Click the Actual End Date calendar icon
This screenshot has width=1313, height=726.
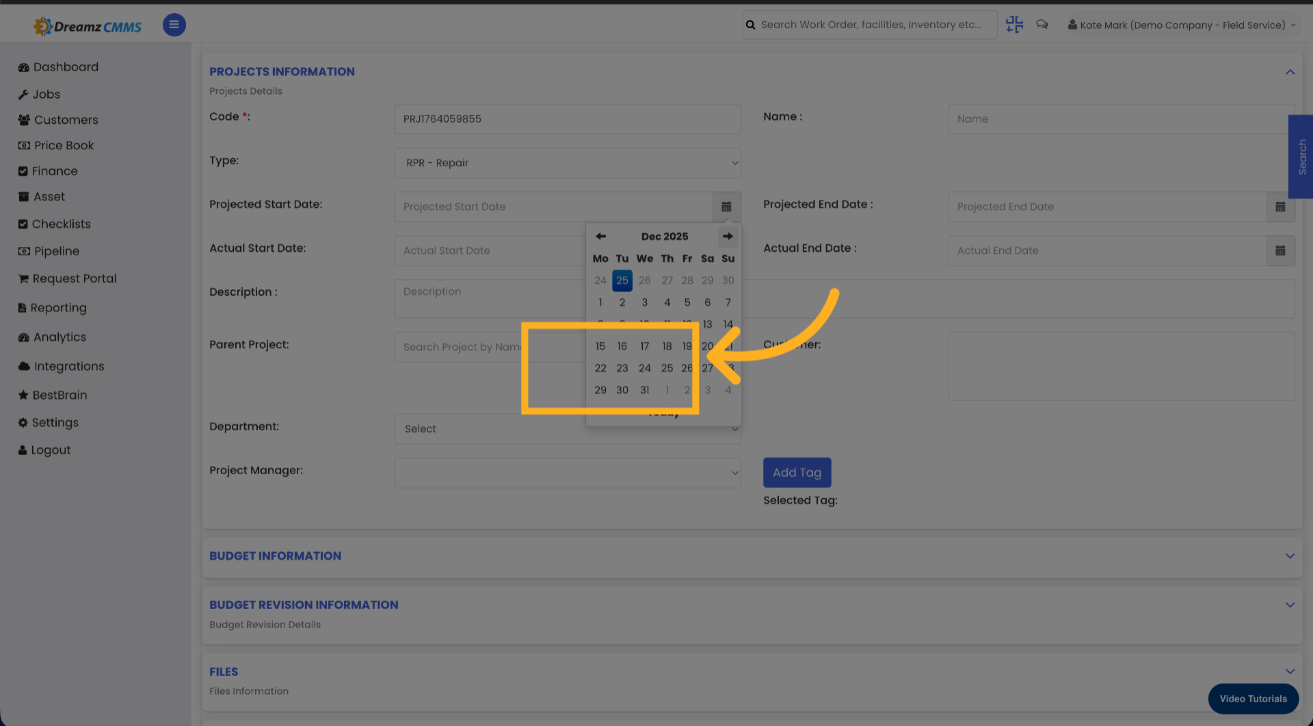pos(1280,250)
